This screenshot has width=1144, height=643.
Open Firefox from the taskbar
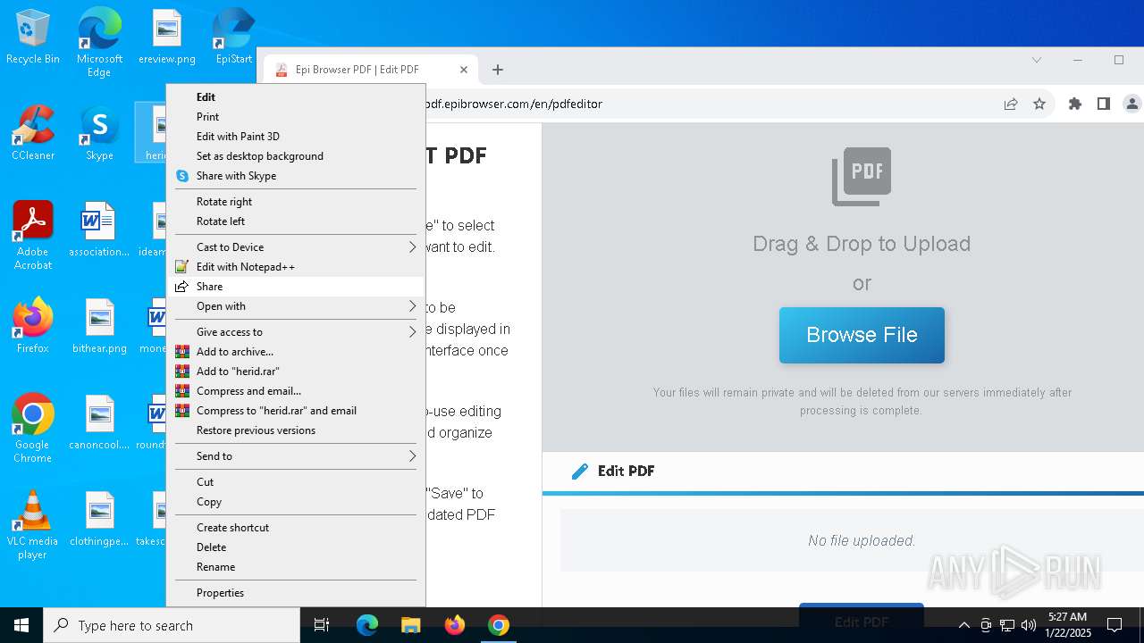[454, 625]
